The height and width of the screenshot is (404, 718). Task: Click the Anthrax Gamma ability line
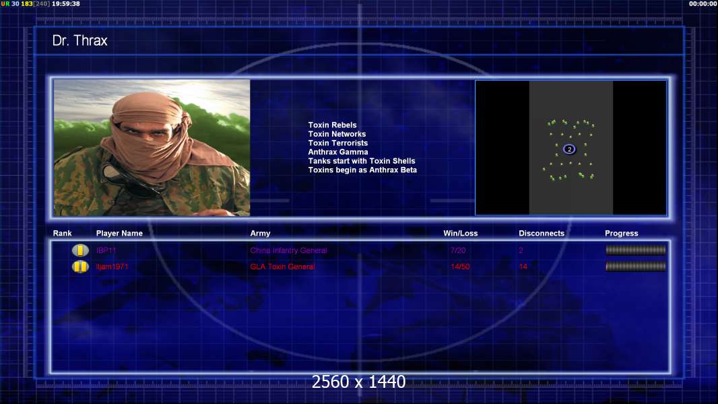click(337, 152)
